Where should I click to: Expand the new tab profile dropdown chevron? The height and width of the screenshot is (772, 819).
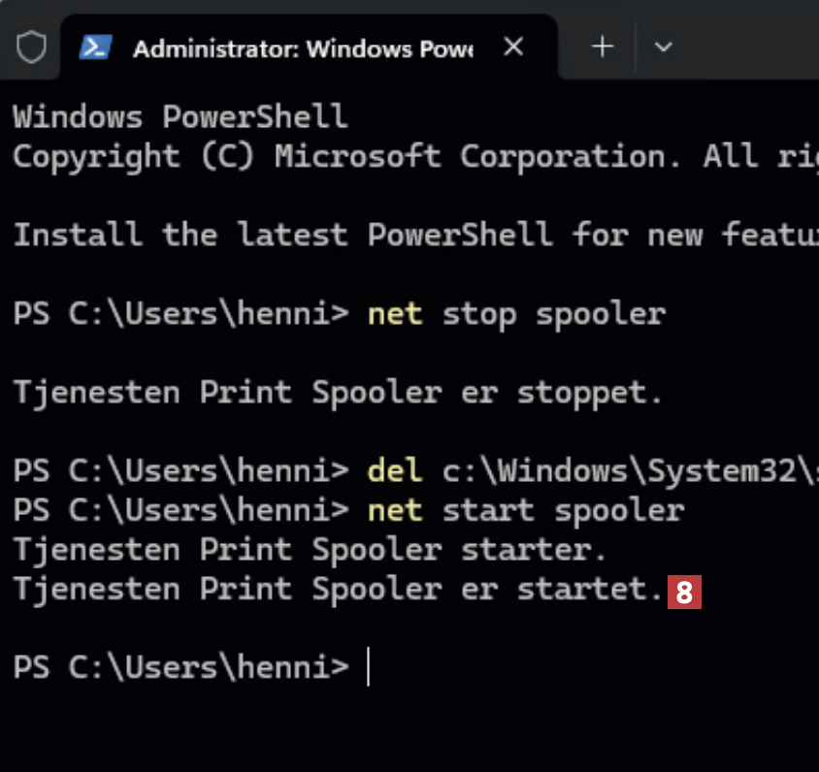(x=664, y=46)
